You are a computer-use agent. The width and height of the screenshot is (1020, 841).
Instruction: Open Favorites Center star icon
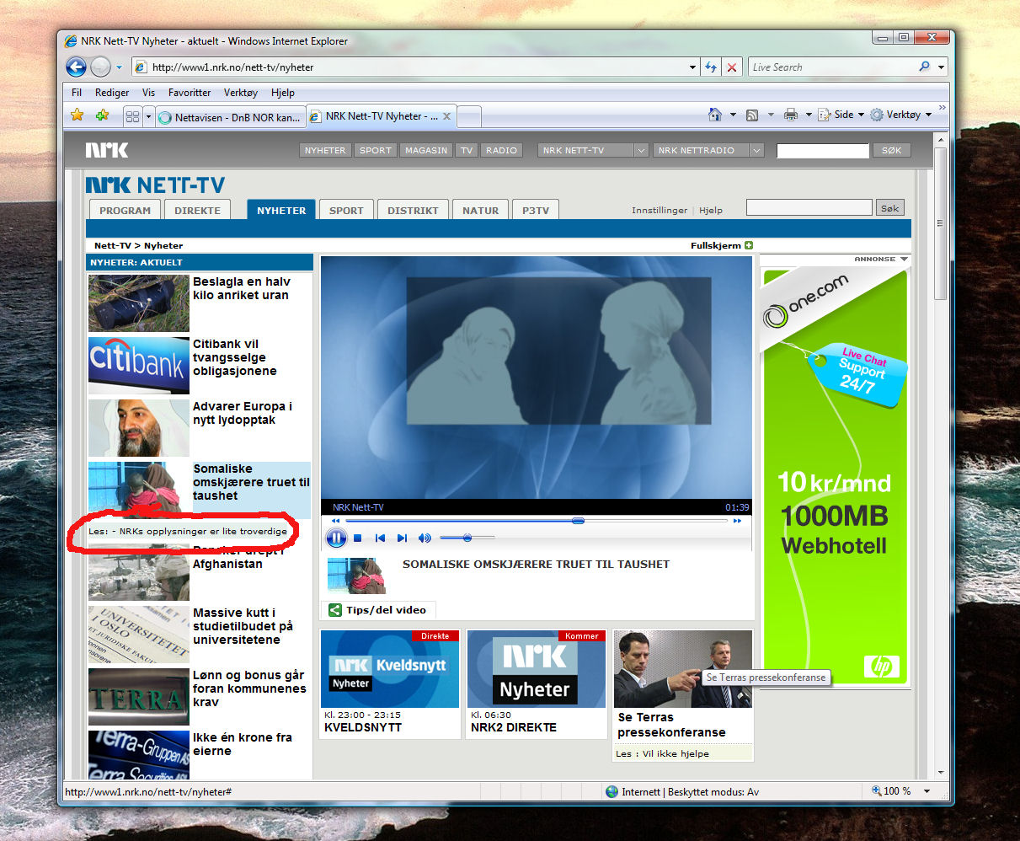[x=77, y=115]
